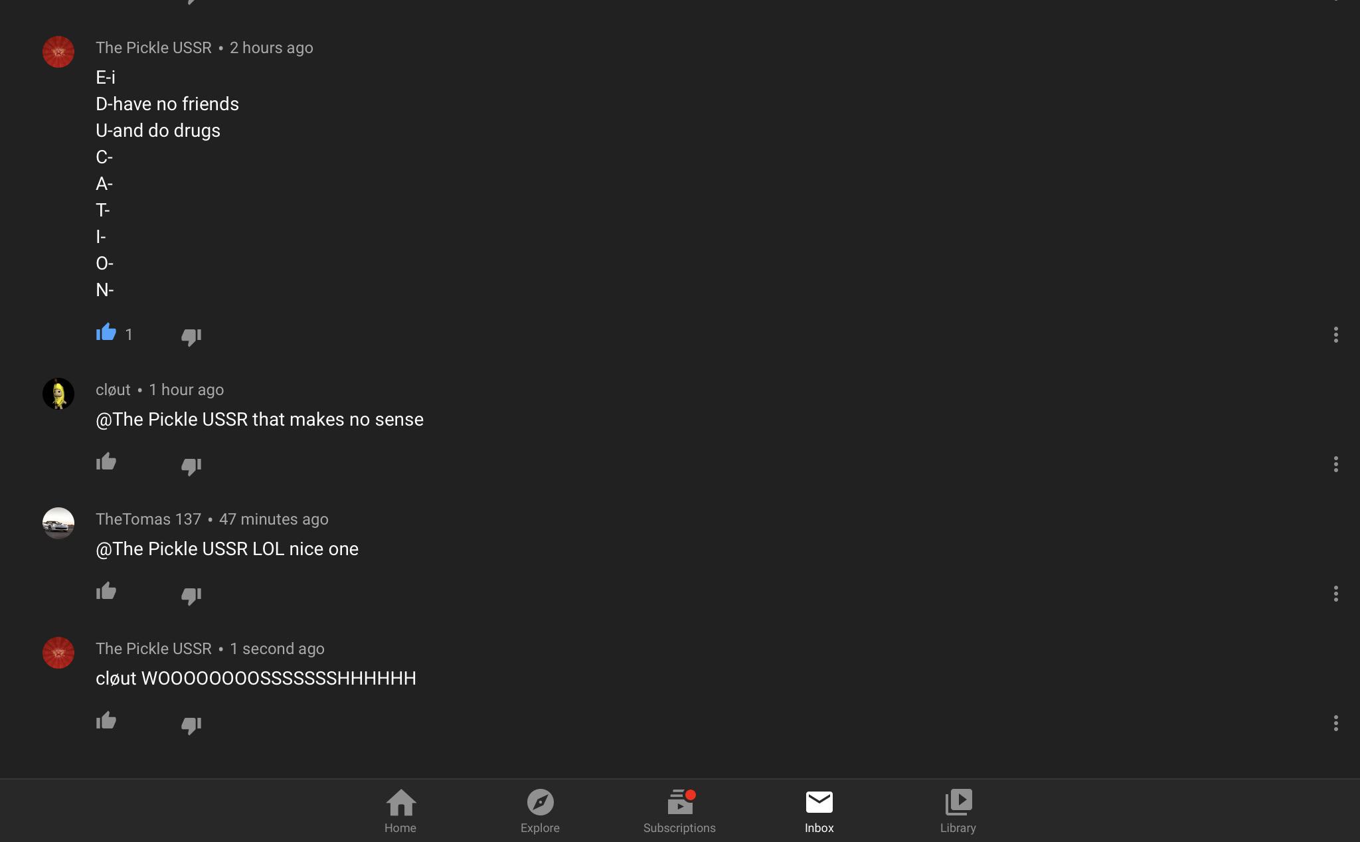Open The Pickle USSR name on the 2-hours-ago comment
The height and width of the screenshot is (842, 1360).
(153, 48)
